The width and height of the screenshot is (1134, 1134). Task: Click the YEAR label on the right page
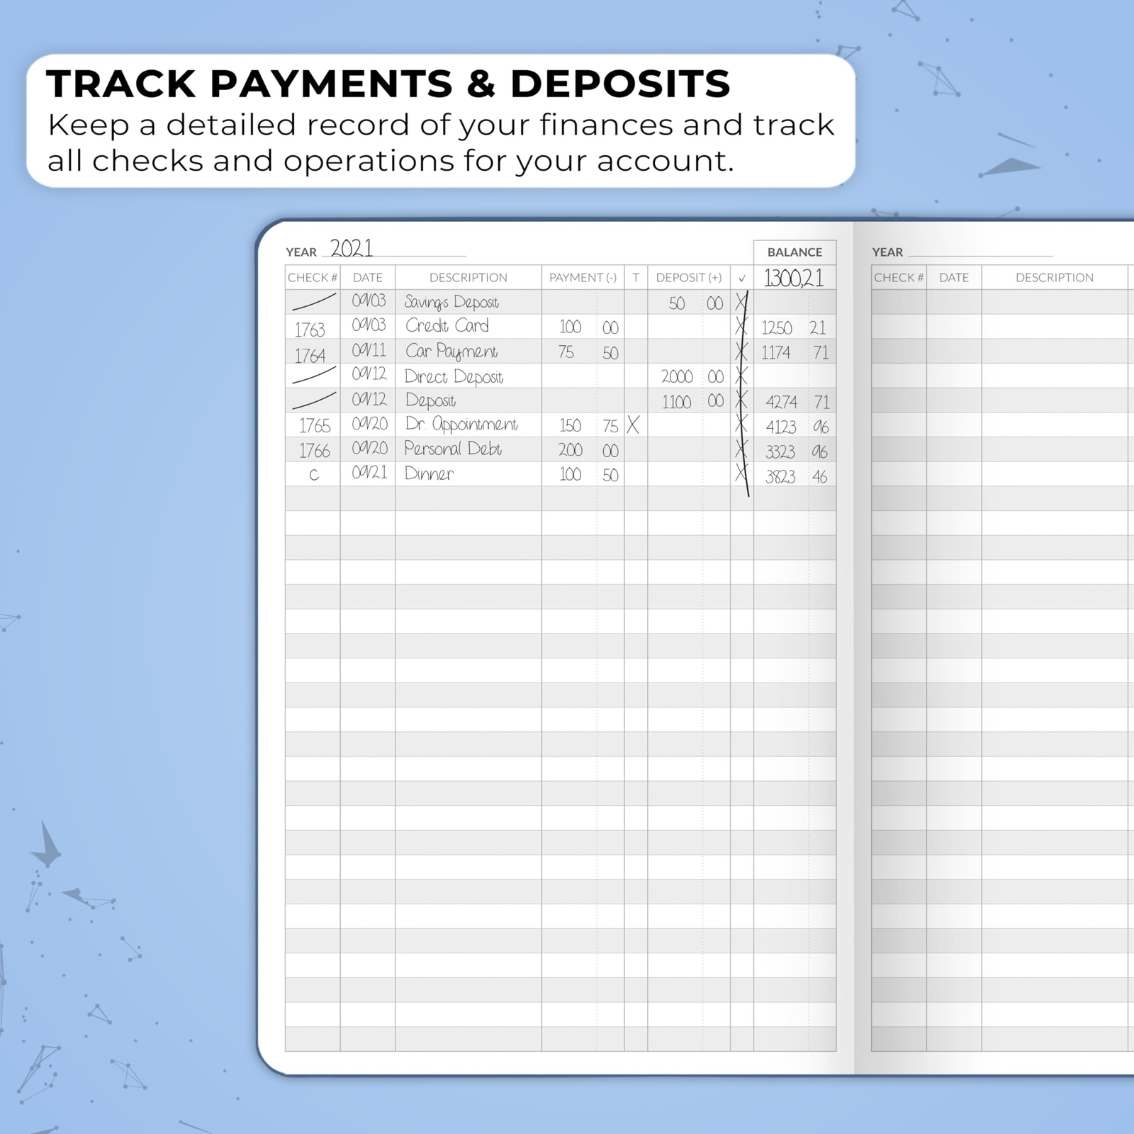[x=887, y=252]
